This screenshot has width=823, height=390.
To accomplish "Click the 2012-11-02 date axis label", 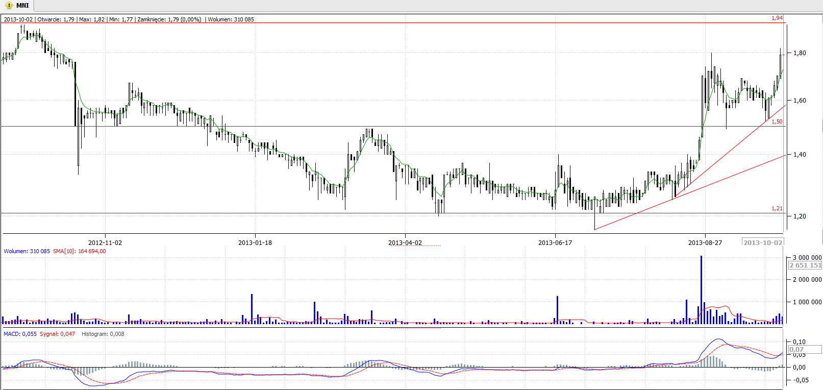I will pyautogui.click(x=105, y=242).
